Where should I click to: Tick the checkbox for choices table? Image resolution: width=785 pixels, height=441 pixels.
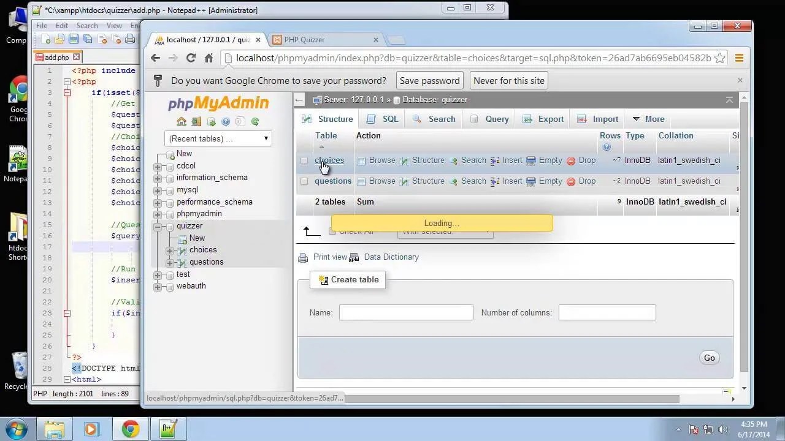tap(304, 160)
